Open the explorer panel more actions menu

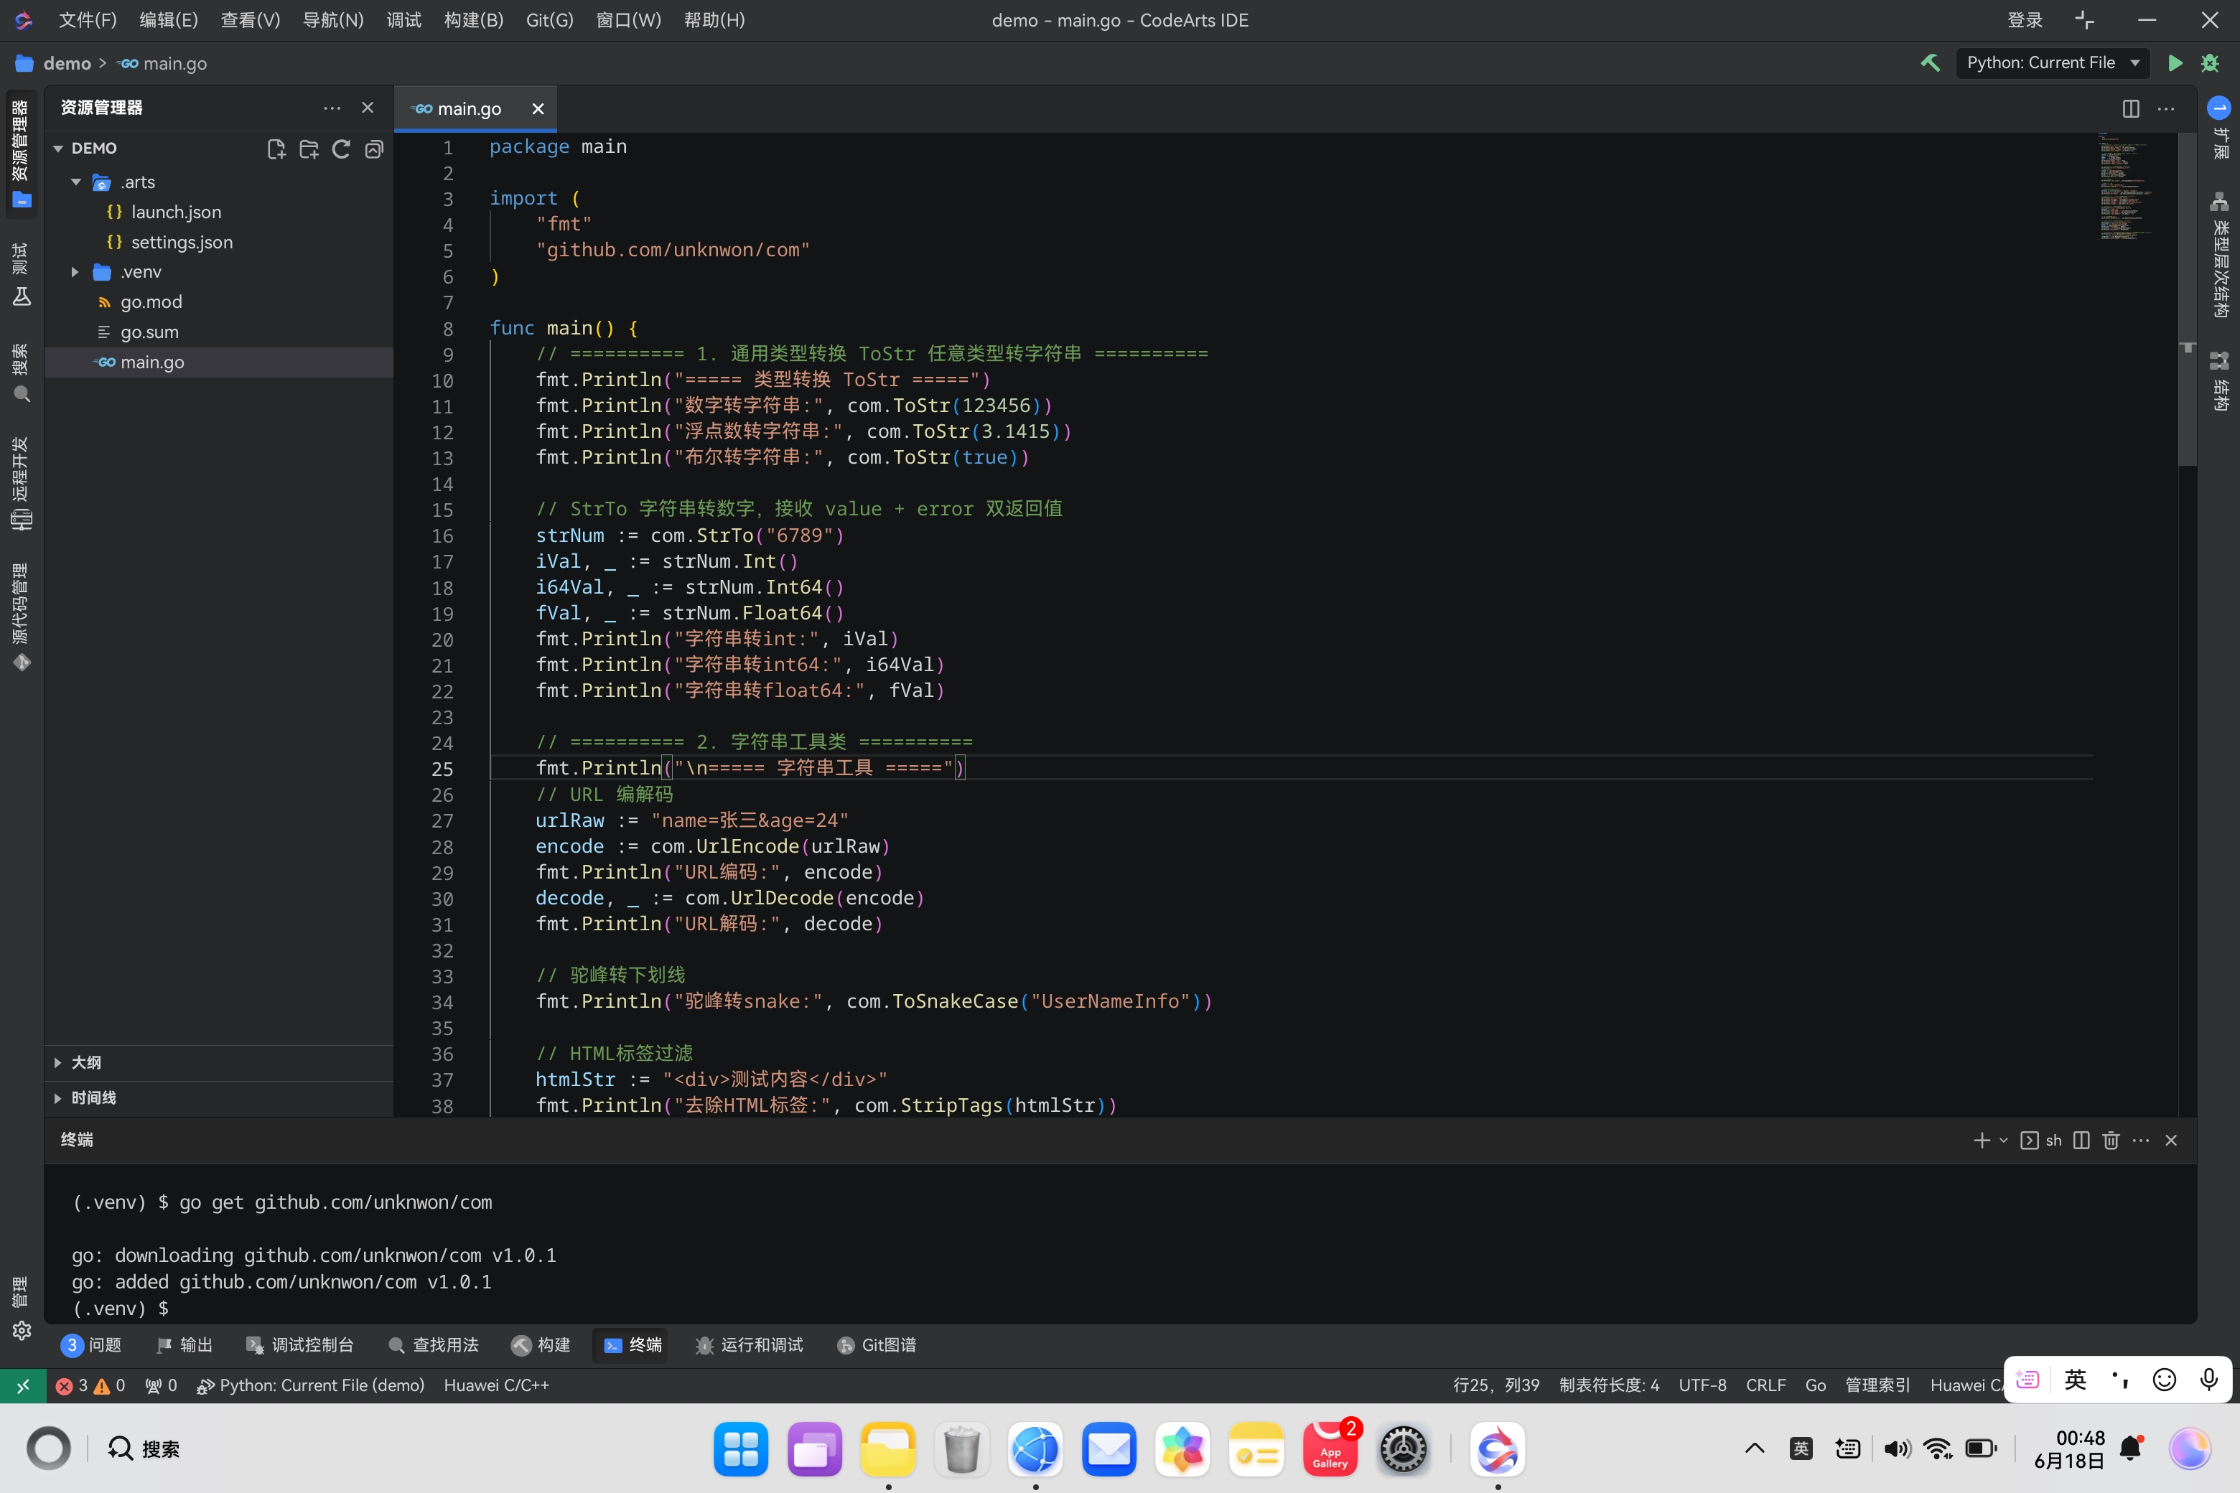(x=332, y=108)
